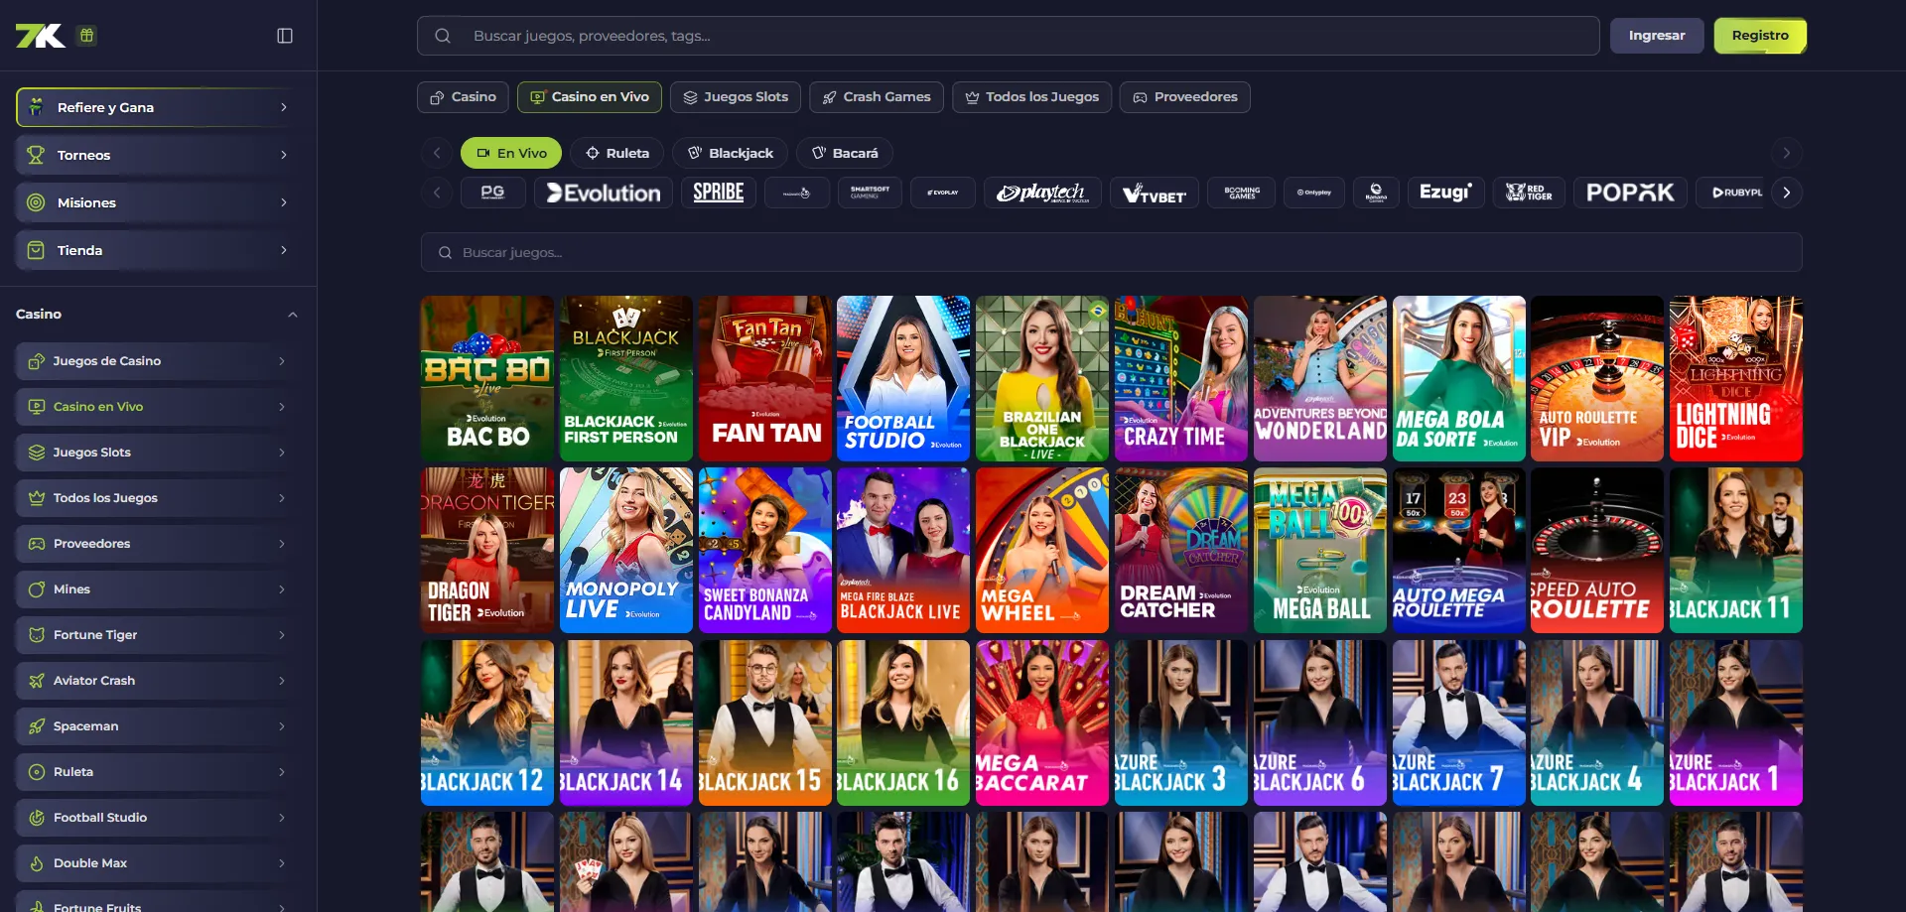Viewport: 1906px width, 912px height.
Task: Select the Bacará filter chip
Action: coord(845,153)
